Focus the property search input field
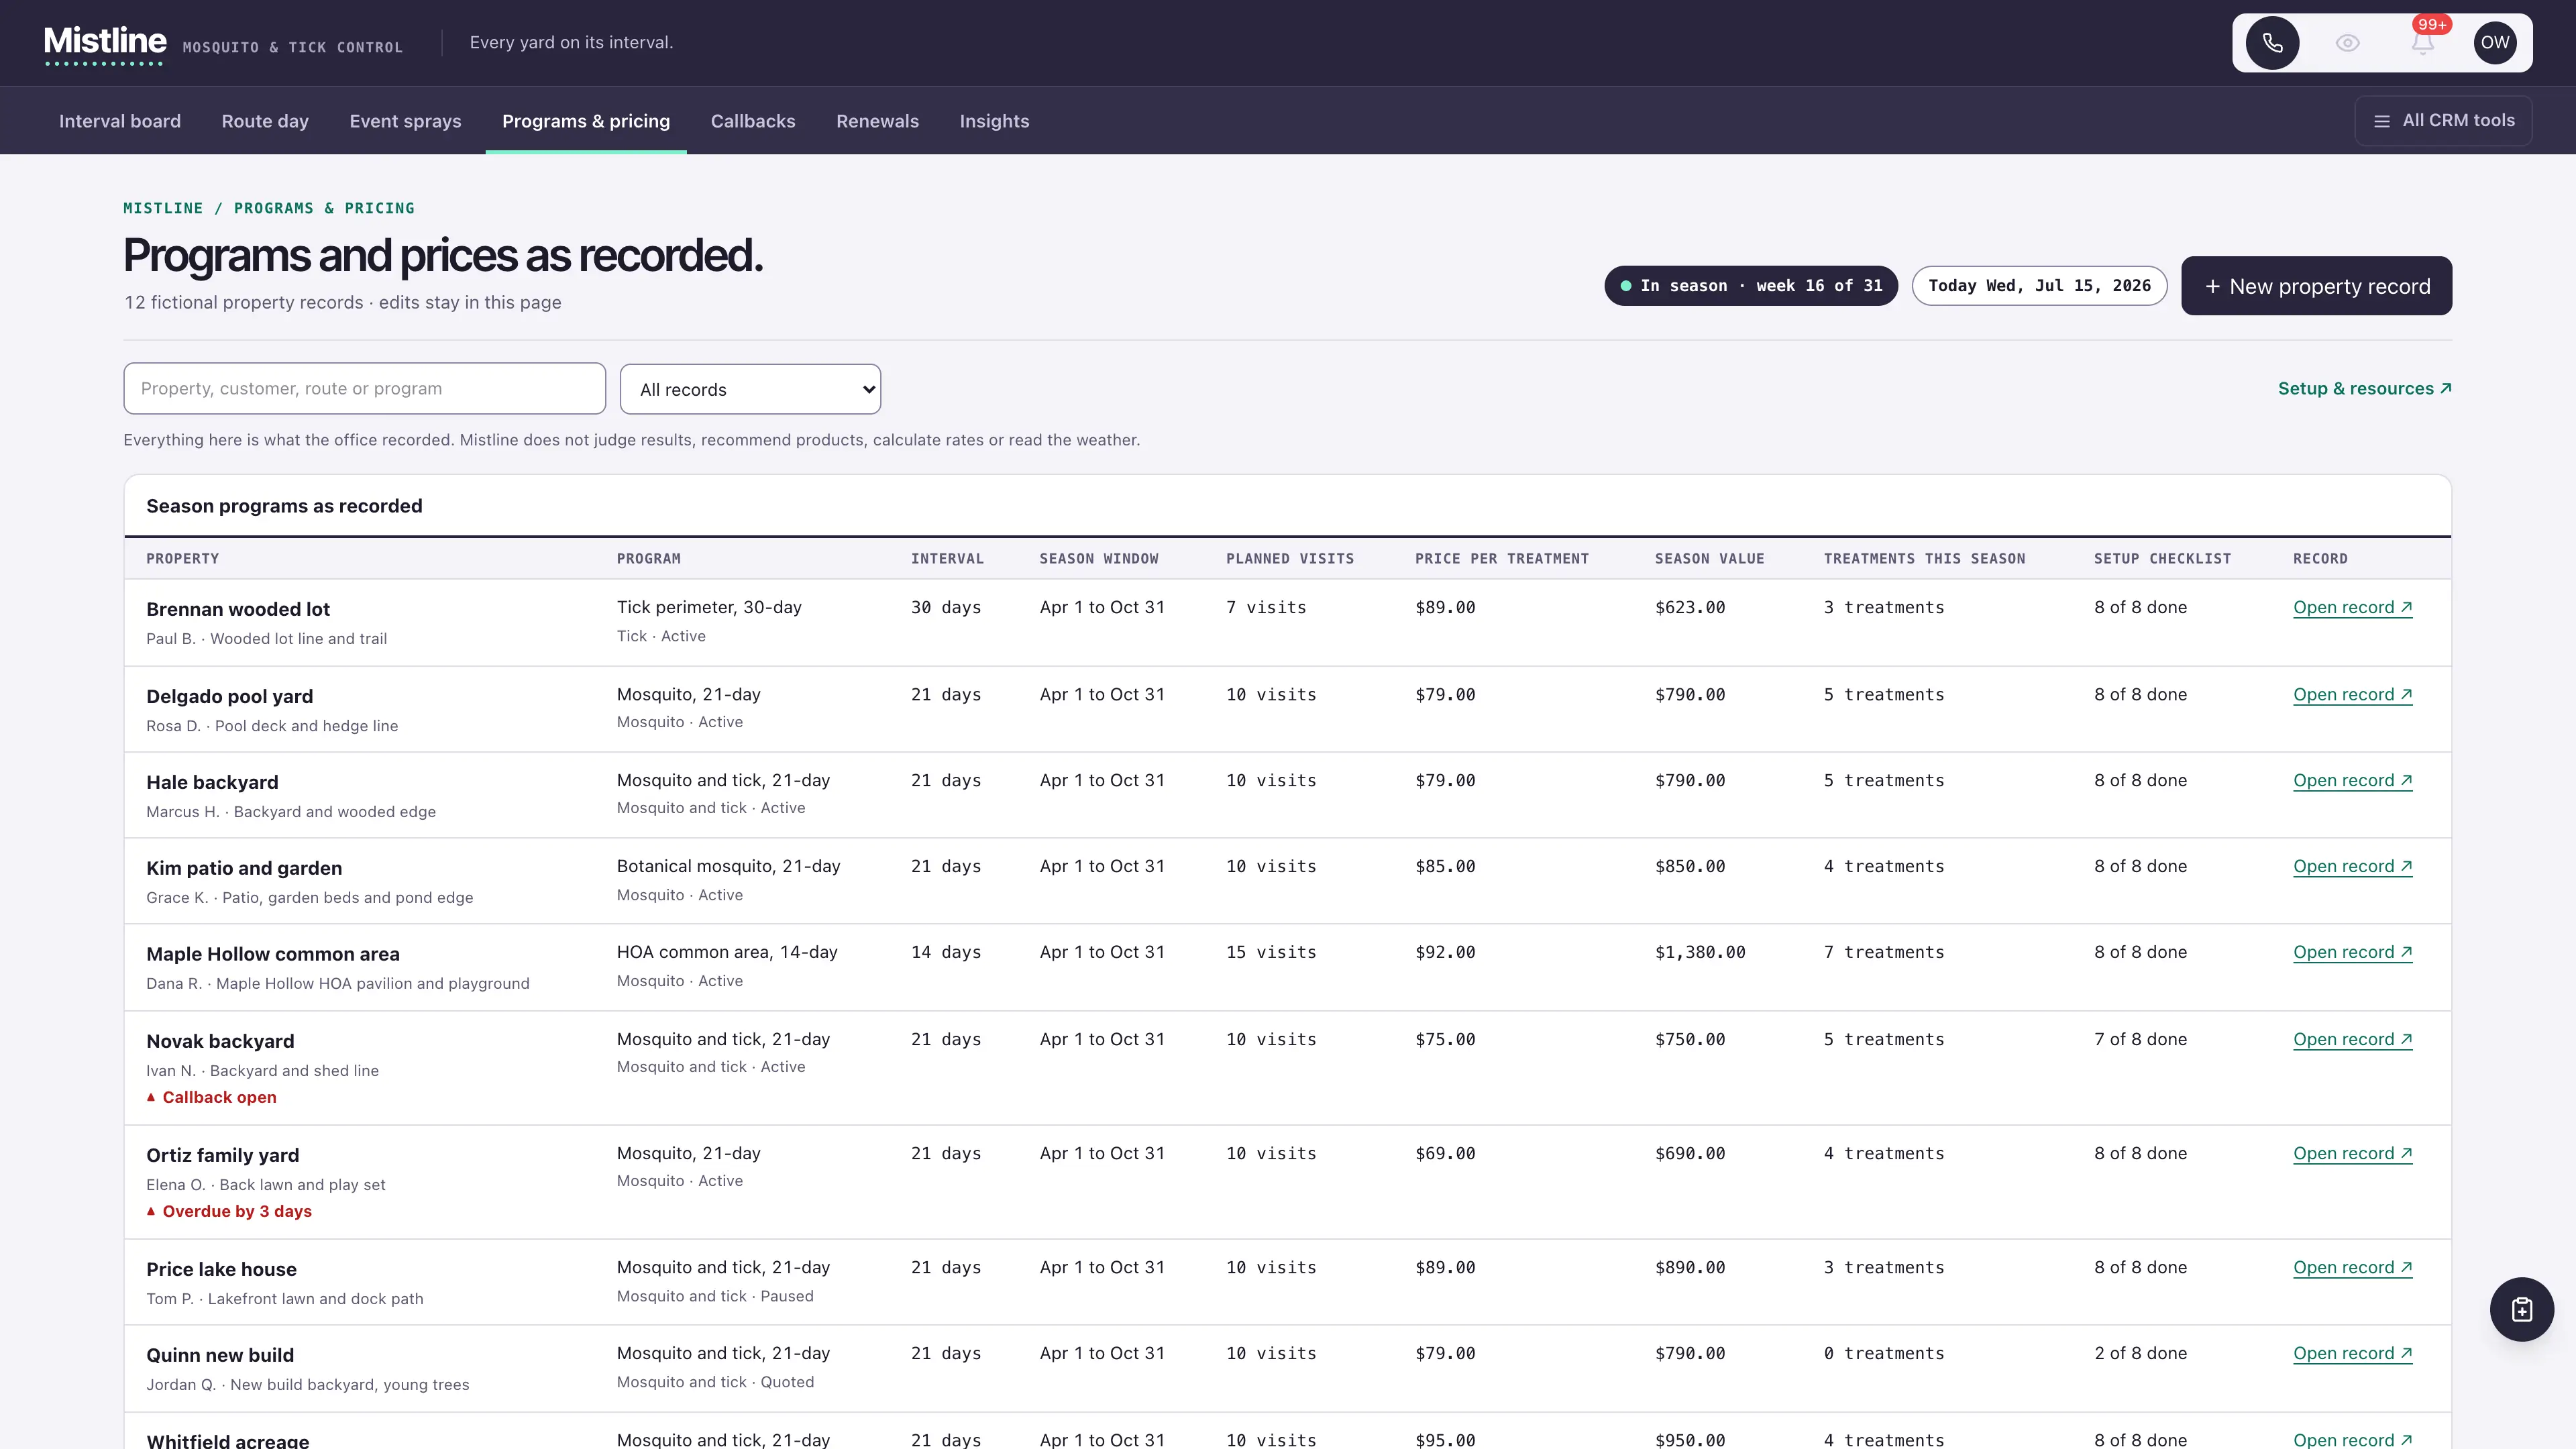 click(x=364, y=388)
